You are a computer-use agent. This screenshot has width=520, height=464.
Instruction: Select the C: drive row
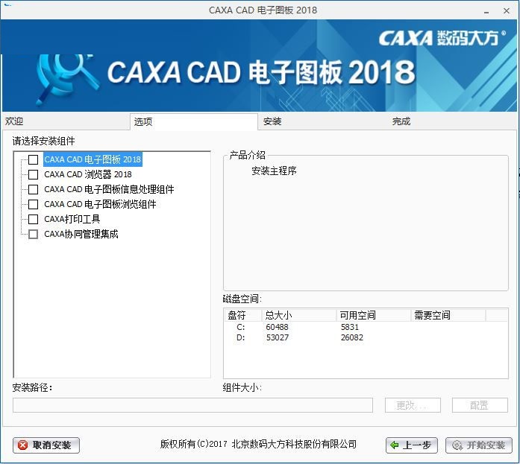pos(366,327)
